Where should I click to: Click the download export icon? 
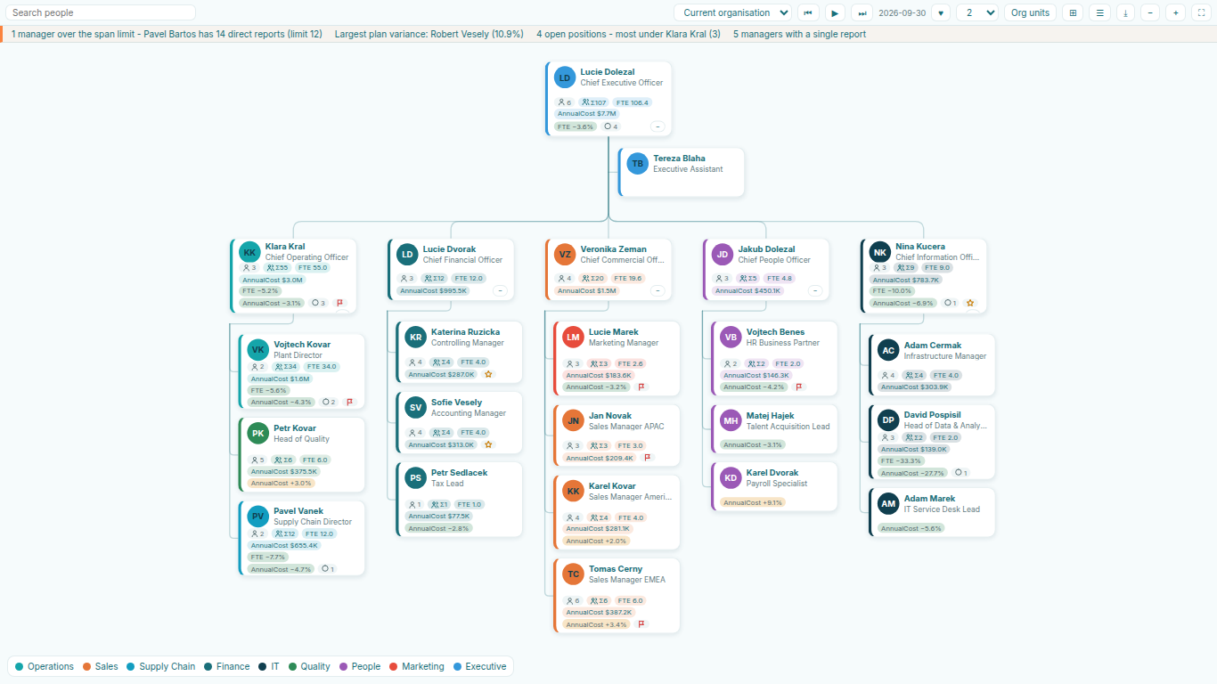pos(1125,12)
